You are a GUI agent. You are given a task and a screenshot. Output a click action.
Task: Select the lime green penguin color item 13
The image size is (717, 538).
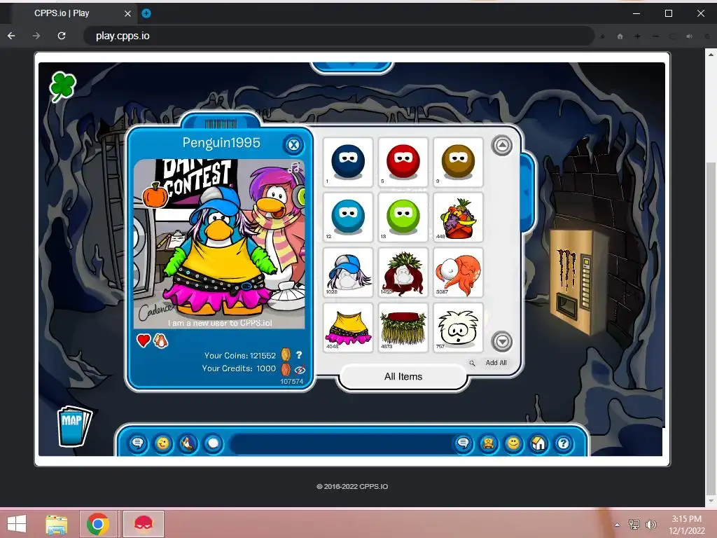point(403,217)
